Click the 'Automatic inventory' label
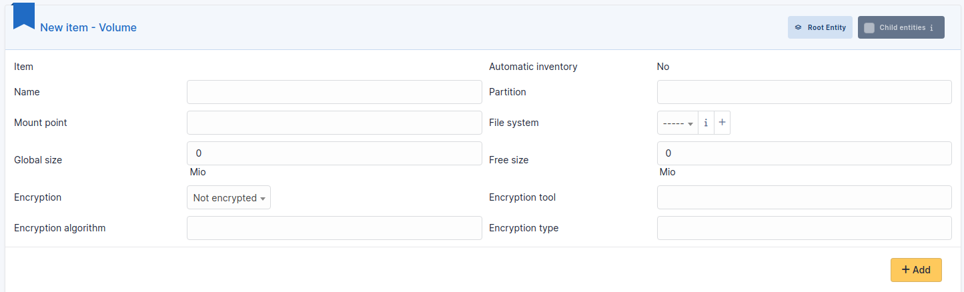 coord(533,67)
